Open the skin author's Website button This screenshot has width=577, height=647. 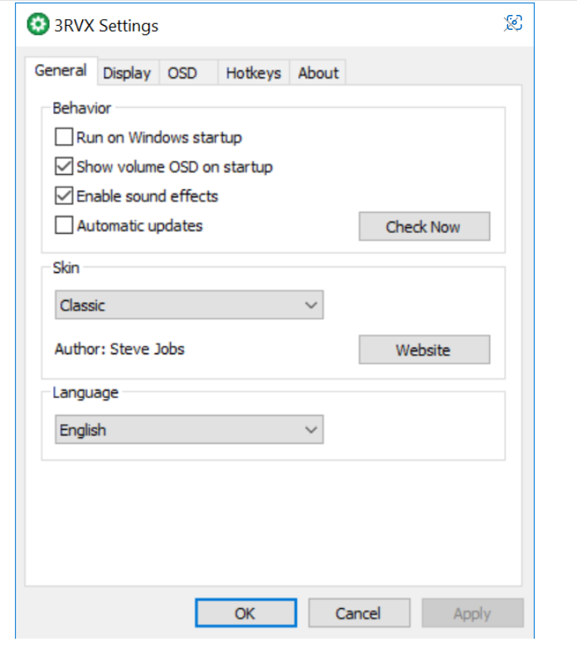click(424, 350)
